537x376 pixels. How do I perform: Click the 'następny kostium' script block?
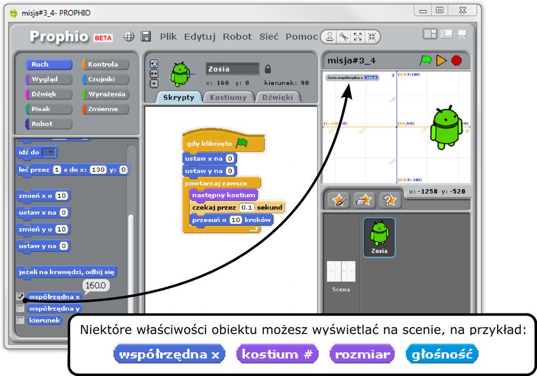223,195
